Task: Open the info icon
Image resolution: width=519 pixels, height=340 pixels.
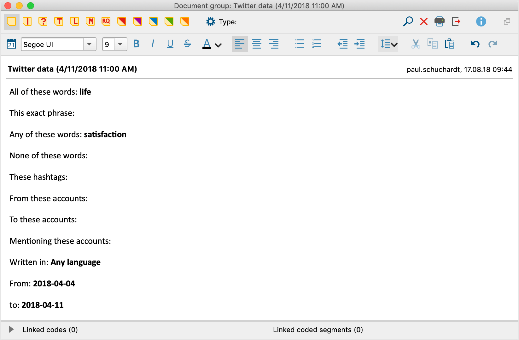Action: pyautogui.click(x=481, y=21)
